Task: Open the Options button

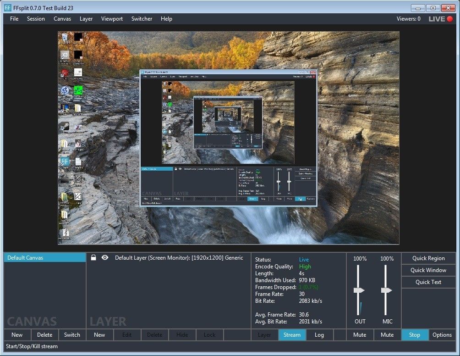Action: [x=442, y=335]
